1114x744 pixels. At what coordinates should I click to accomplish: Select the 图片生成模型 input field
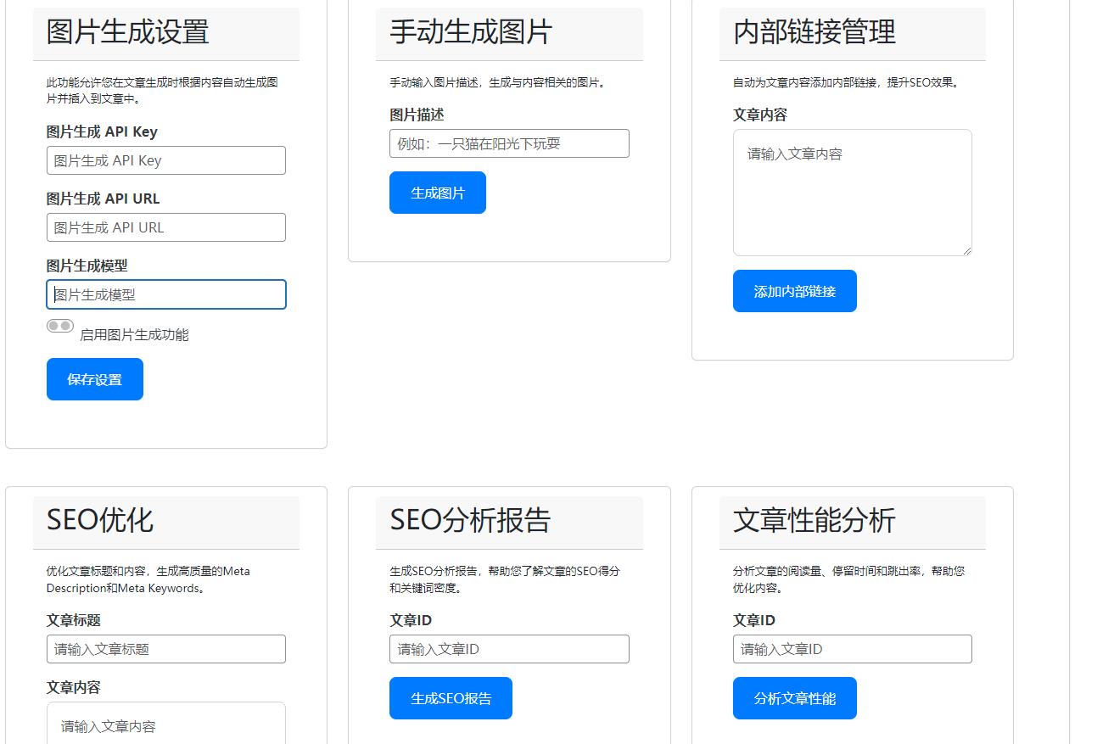pyautogui.click(x=165, y=294)
